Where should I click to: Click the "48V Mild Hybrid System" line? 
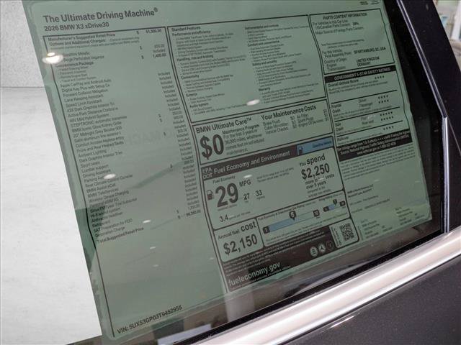(x=89, y=119)
